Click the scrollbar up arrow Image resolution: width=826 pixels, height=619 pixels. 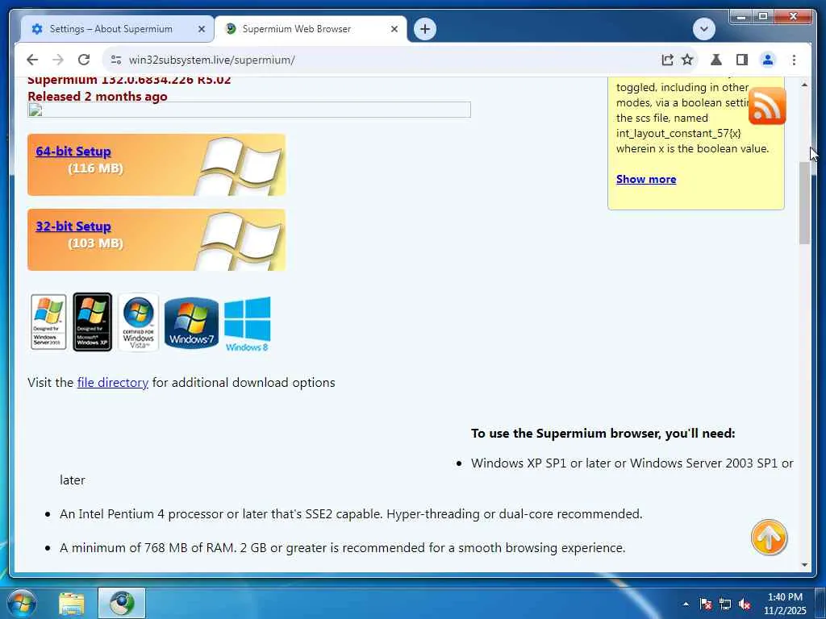point(804,85)
